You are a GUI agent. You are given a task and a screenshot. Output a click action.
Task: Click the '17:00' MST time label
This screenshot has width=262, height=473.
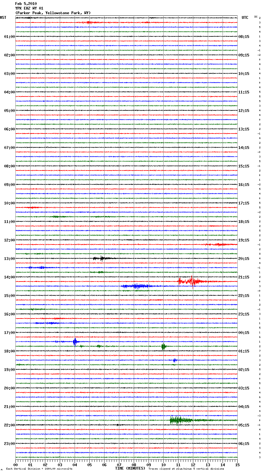coord(10,333)
